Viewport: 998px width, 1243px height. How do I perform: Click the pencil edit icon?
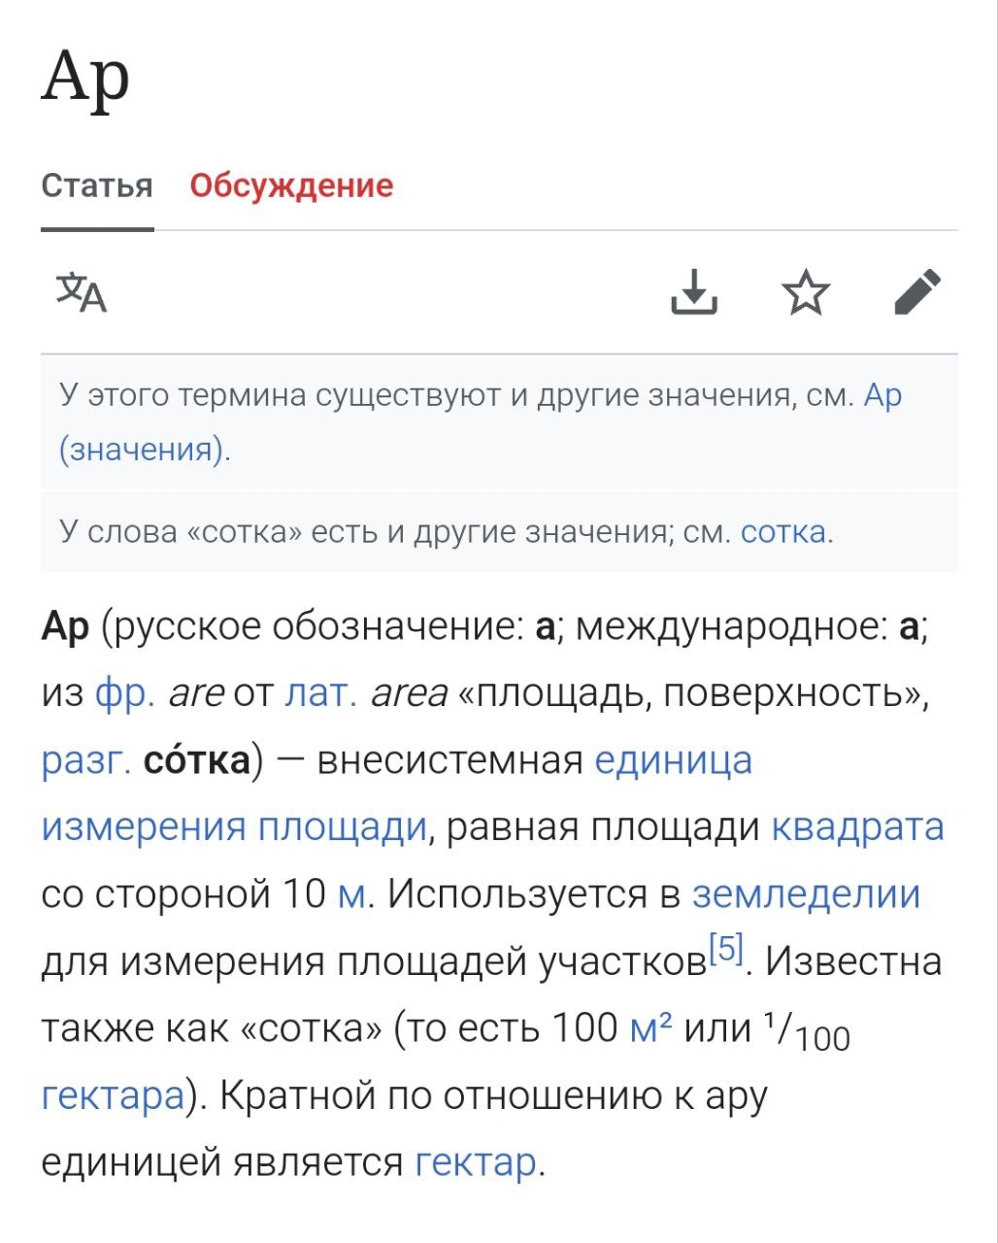917,292
